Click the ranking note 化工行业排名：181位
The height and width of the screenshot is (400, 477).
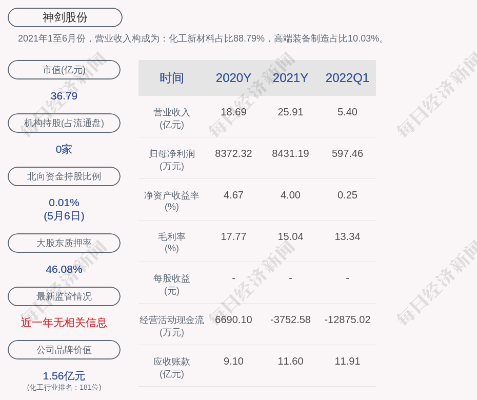64,387
